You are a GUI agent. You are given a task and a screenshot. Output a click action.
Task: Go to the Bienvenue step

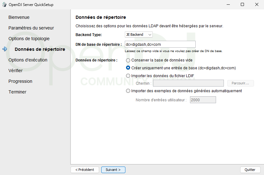click(19, 17)
